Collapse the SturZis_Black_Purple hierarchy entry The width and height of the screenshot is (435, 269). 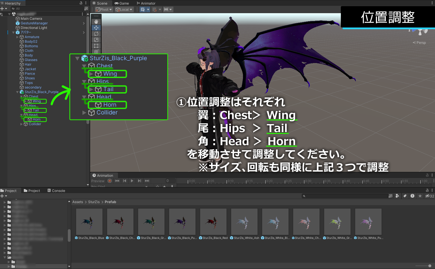tap(17, 92)
